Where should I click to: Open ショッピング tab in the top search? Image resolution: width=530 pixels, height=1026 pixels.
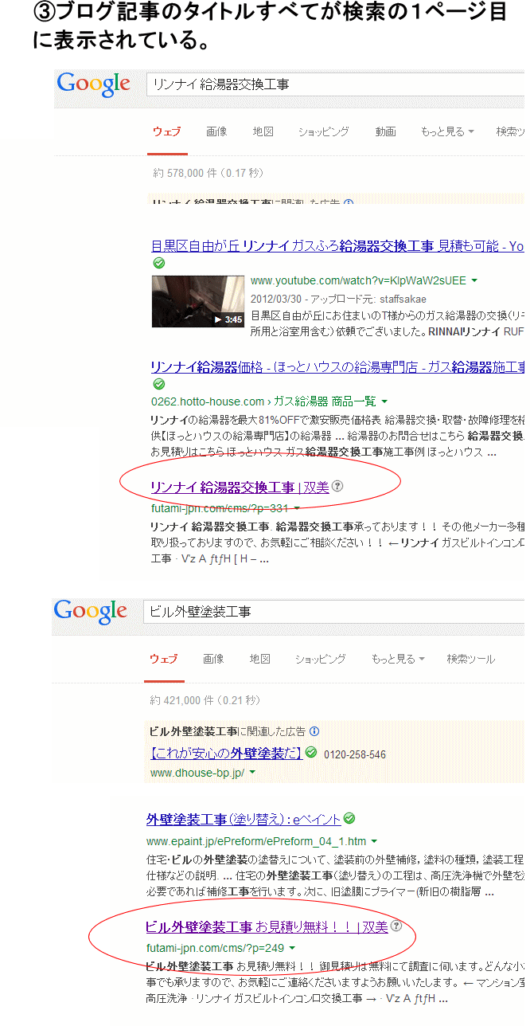[324, 131]
